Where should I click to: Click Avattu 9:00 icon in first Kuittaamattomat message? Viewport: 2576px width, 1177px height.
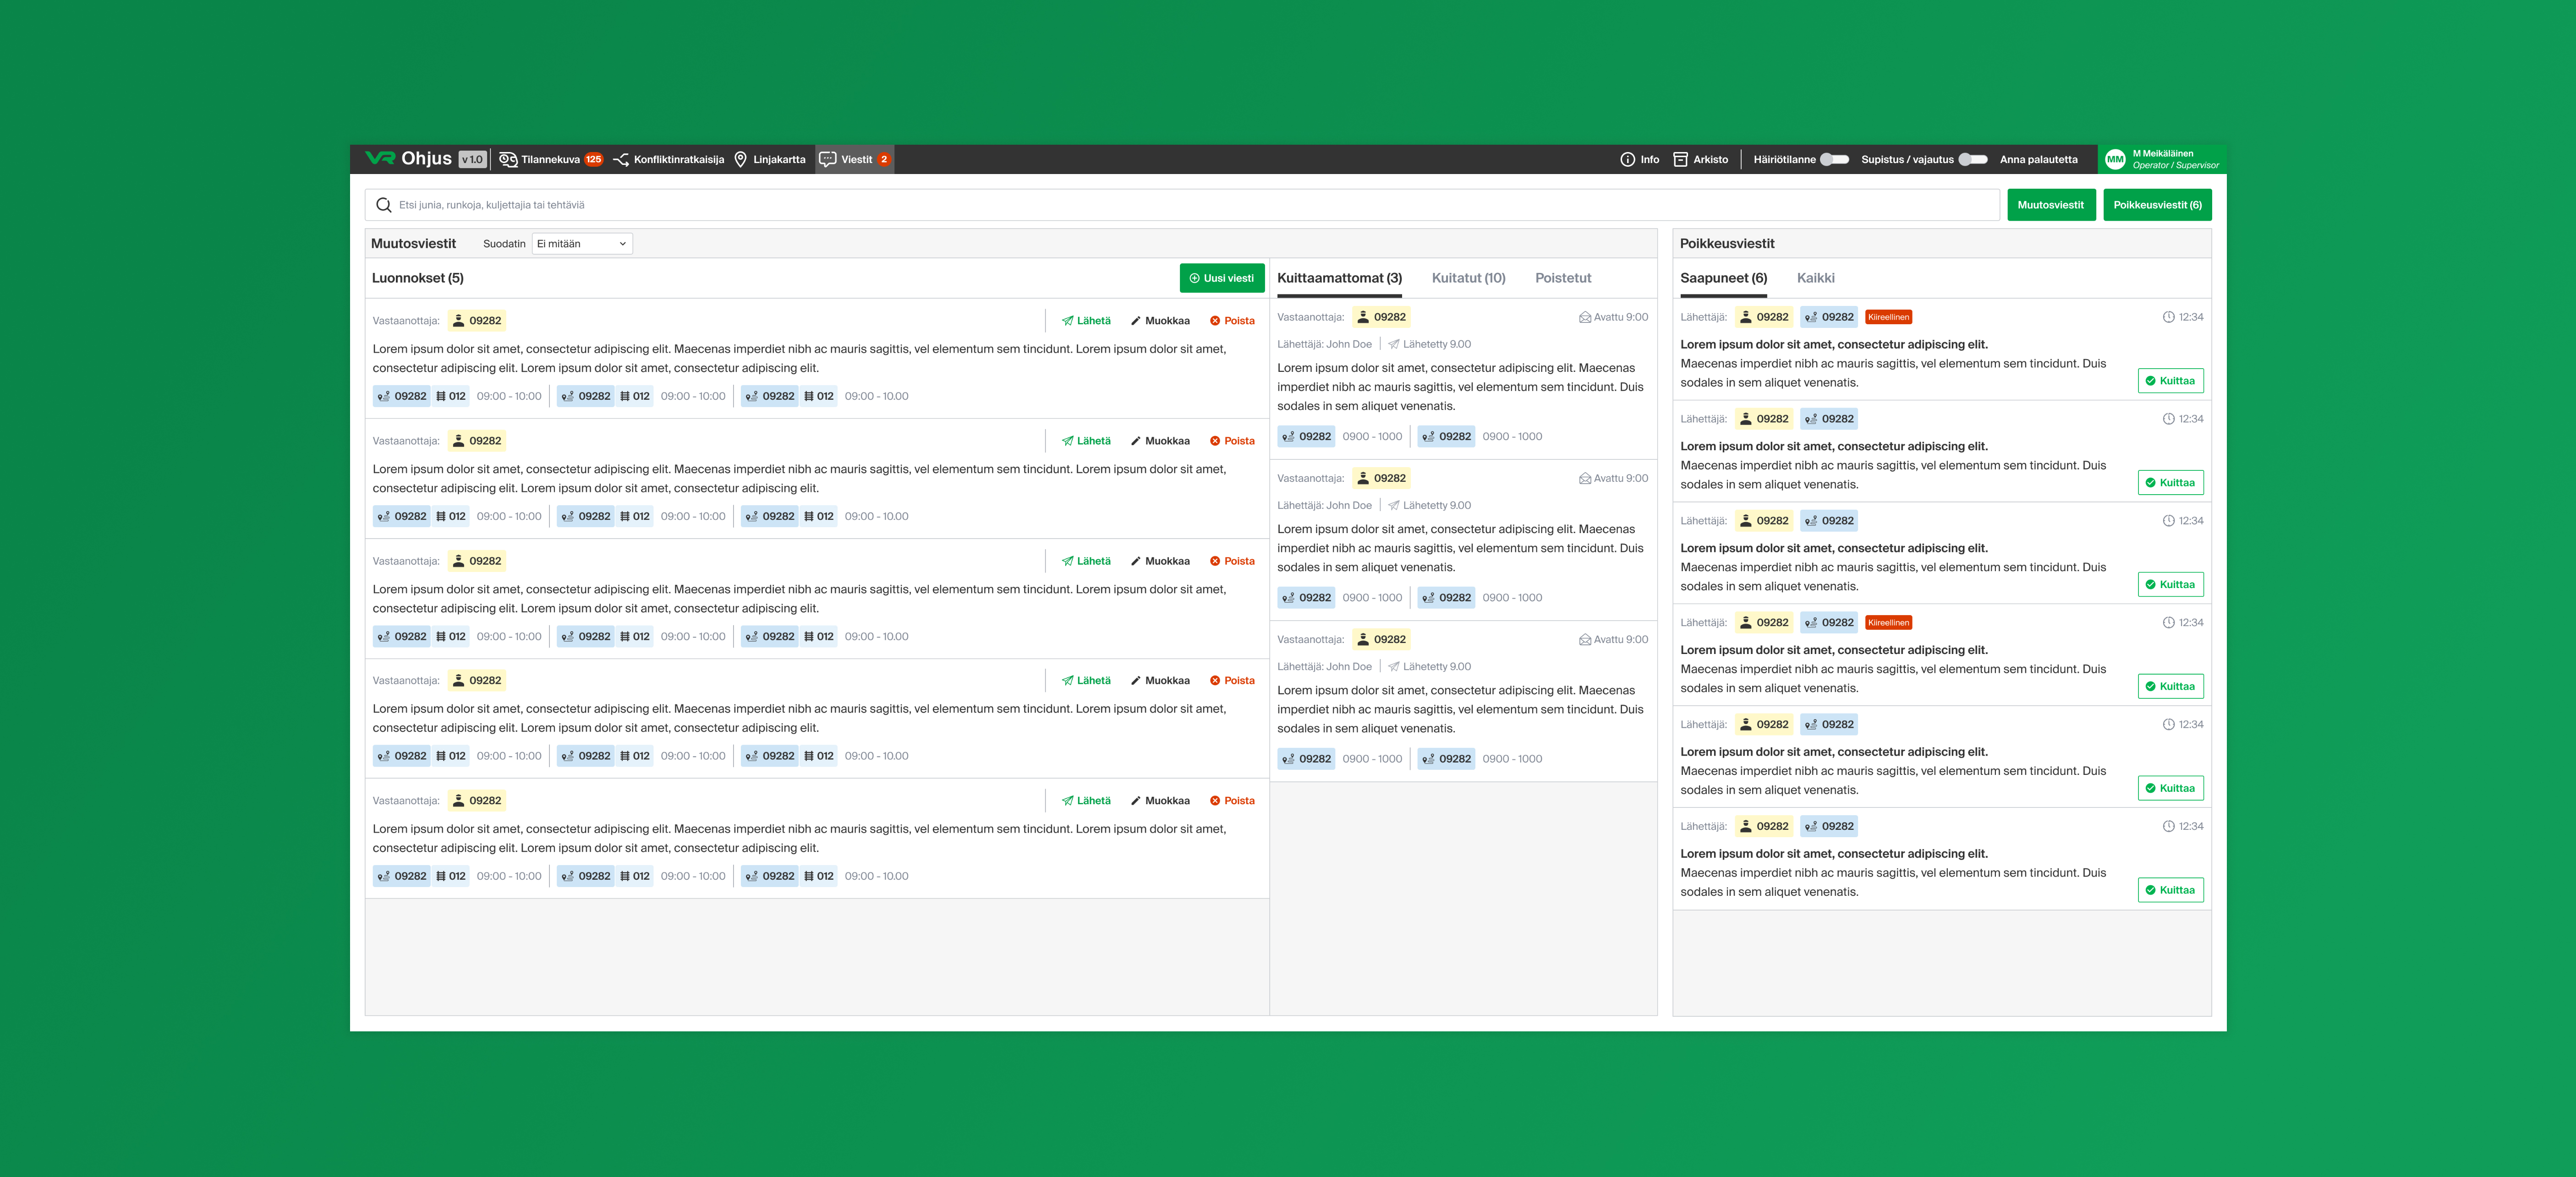(1584, 318)
